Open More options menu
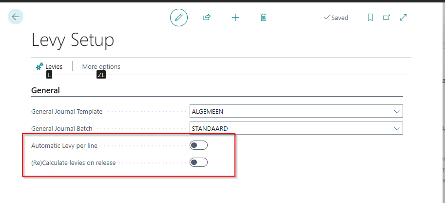Screen dimensions: 445x203 tap(101, 66)
